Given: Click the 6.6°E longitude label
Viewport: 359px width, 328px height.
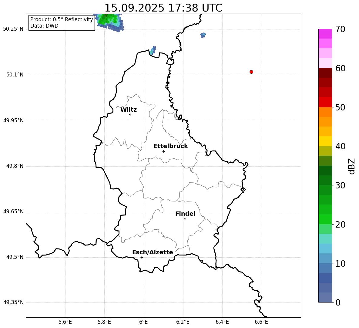Looking at the screenshot, I should click(261, 322).
